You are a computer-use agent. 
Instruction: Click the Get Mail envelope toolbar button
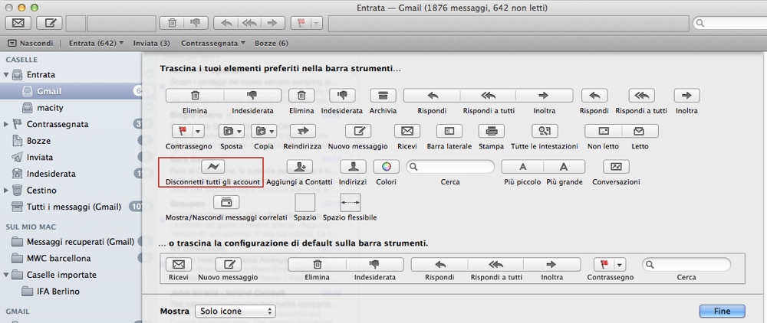[x=18, y=22]
